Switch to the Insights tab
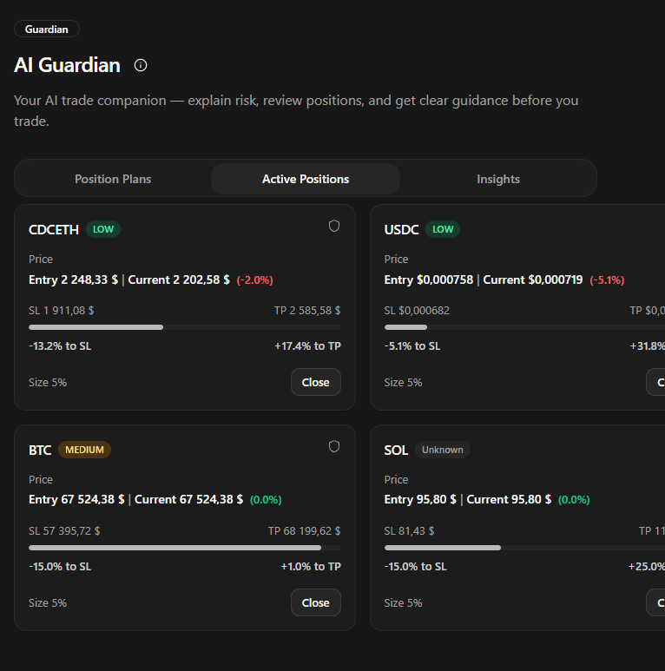The width and height of the screenshot is (665, 671). (498, 179)
